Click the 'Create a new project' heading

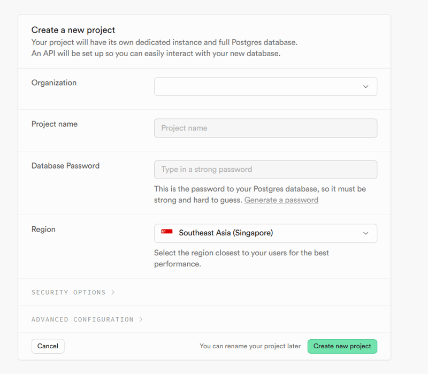tap(73, 30)
